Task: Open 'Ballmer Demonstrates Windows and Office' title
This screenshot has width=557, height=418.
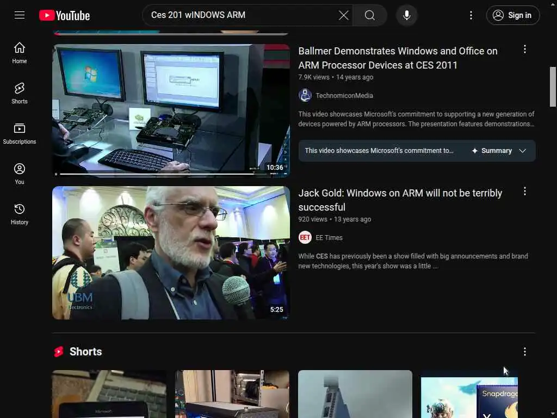Action: pyautogui.click(x=398, y=58)
